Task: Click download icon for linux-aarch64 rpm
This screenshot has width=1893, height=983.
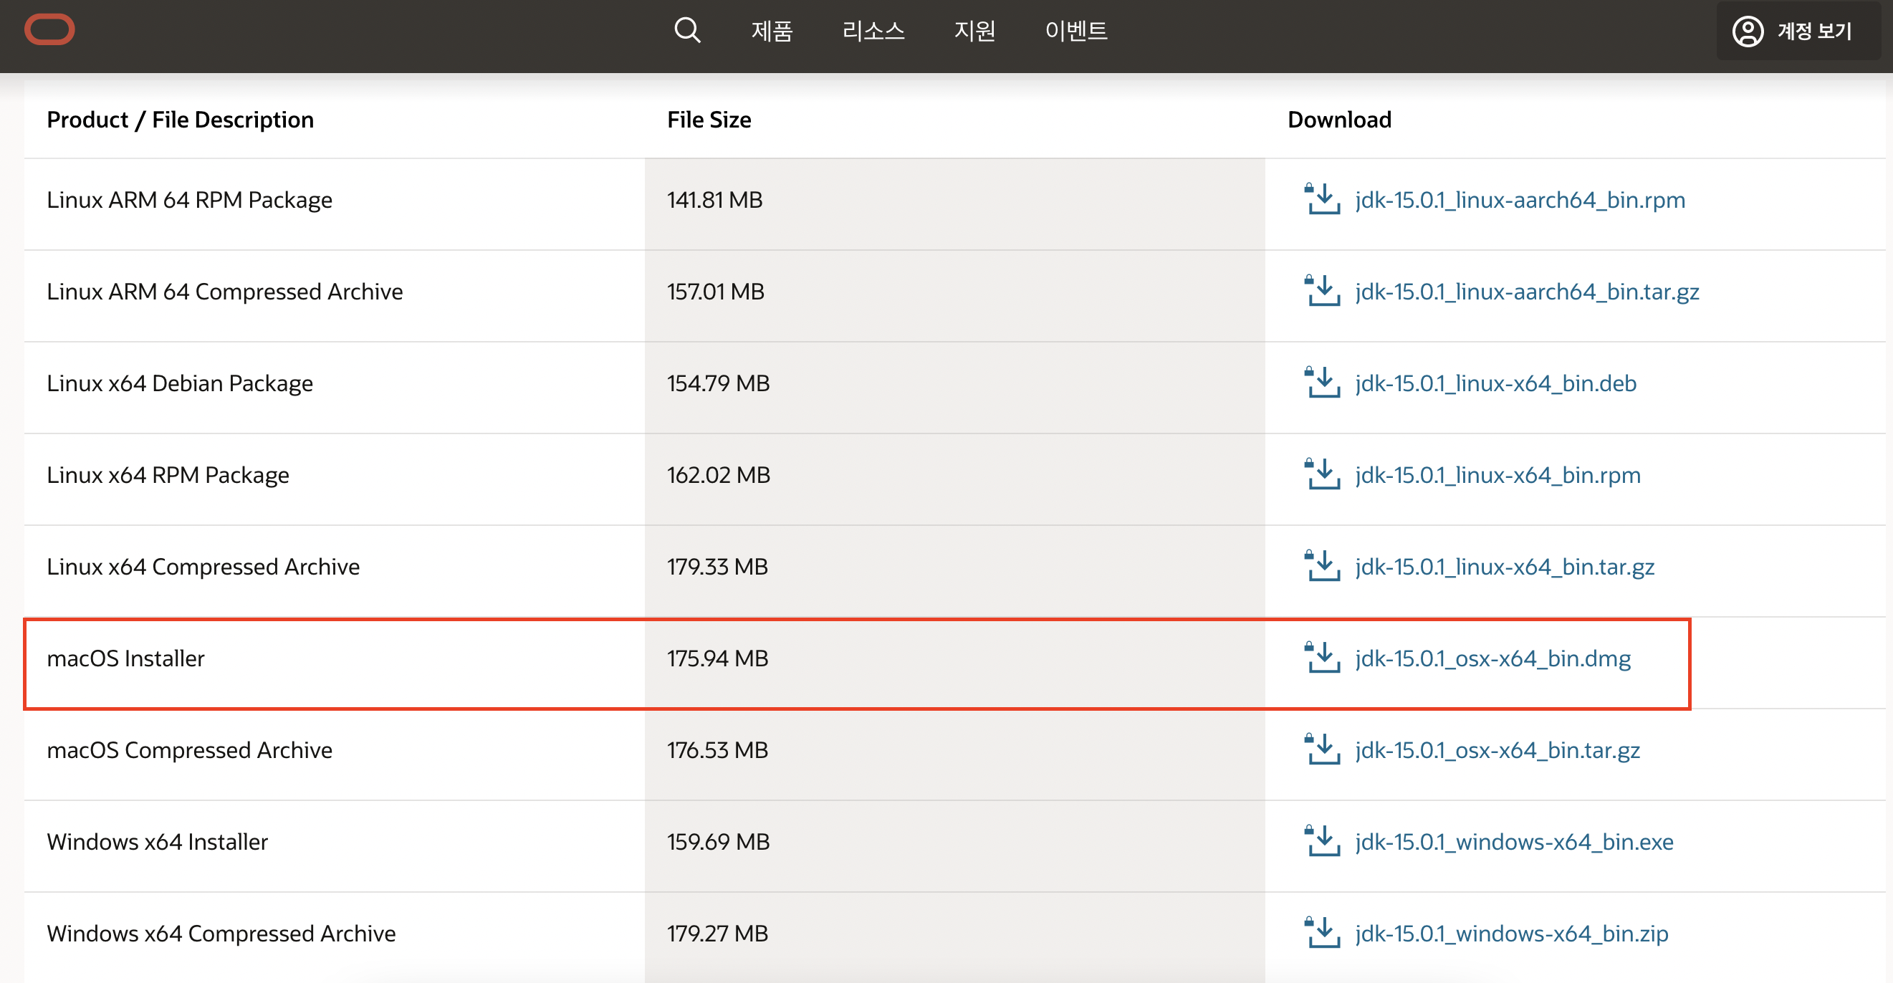Action: coord(1321,199)
